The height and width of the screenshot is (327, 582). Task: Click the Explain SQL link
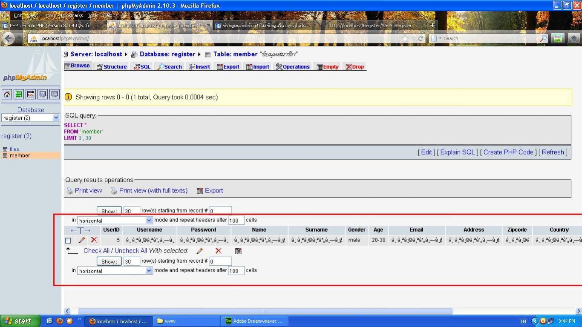click(x=458, y=152)
